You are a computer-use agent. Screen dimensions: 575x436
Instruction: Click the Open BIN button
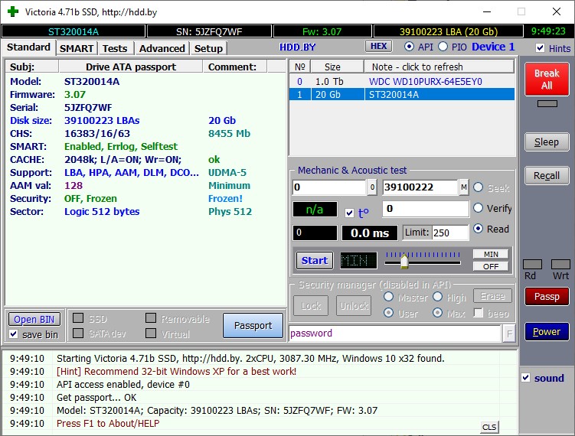pos(34,320)
